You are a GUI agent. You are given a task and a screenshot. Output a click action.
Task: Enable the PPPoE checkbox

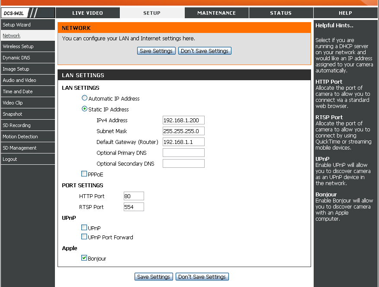[x=84, y=174]
